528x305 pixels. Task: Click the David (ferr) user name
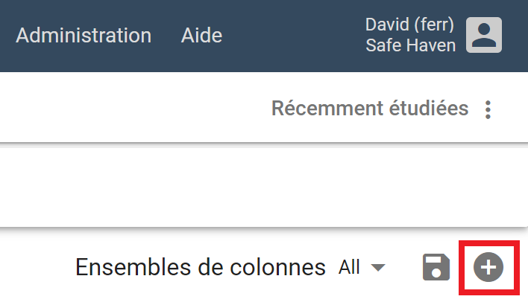(x=409, y=25)
